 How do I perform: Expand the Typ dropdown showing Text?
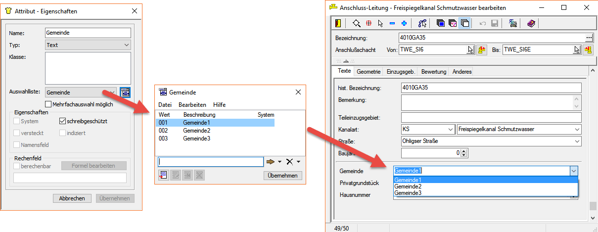(x=87, y=45)
